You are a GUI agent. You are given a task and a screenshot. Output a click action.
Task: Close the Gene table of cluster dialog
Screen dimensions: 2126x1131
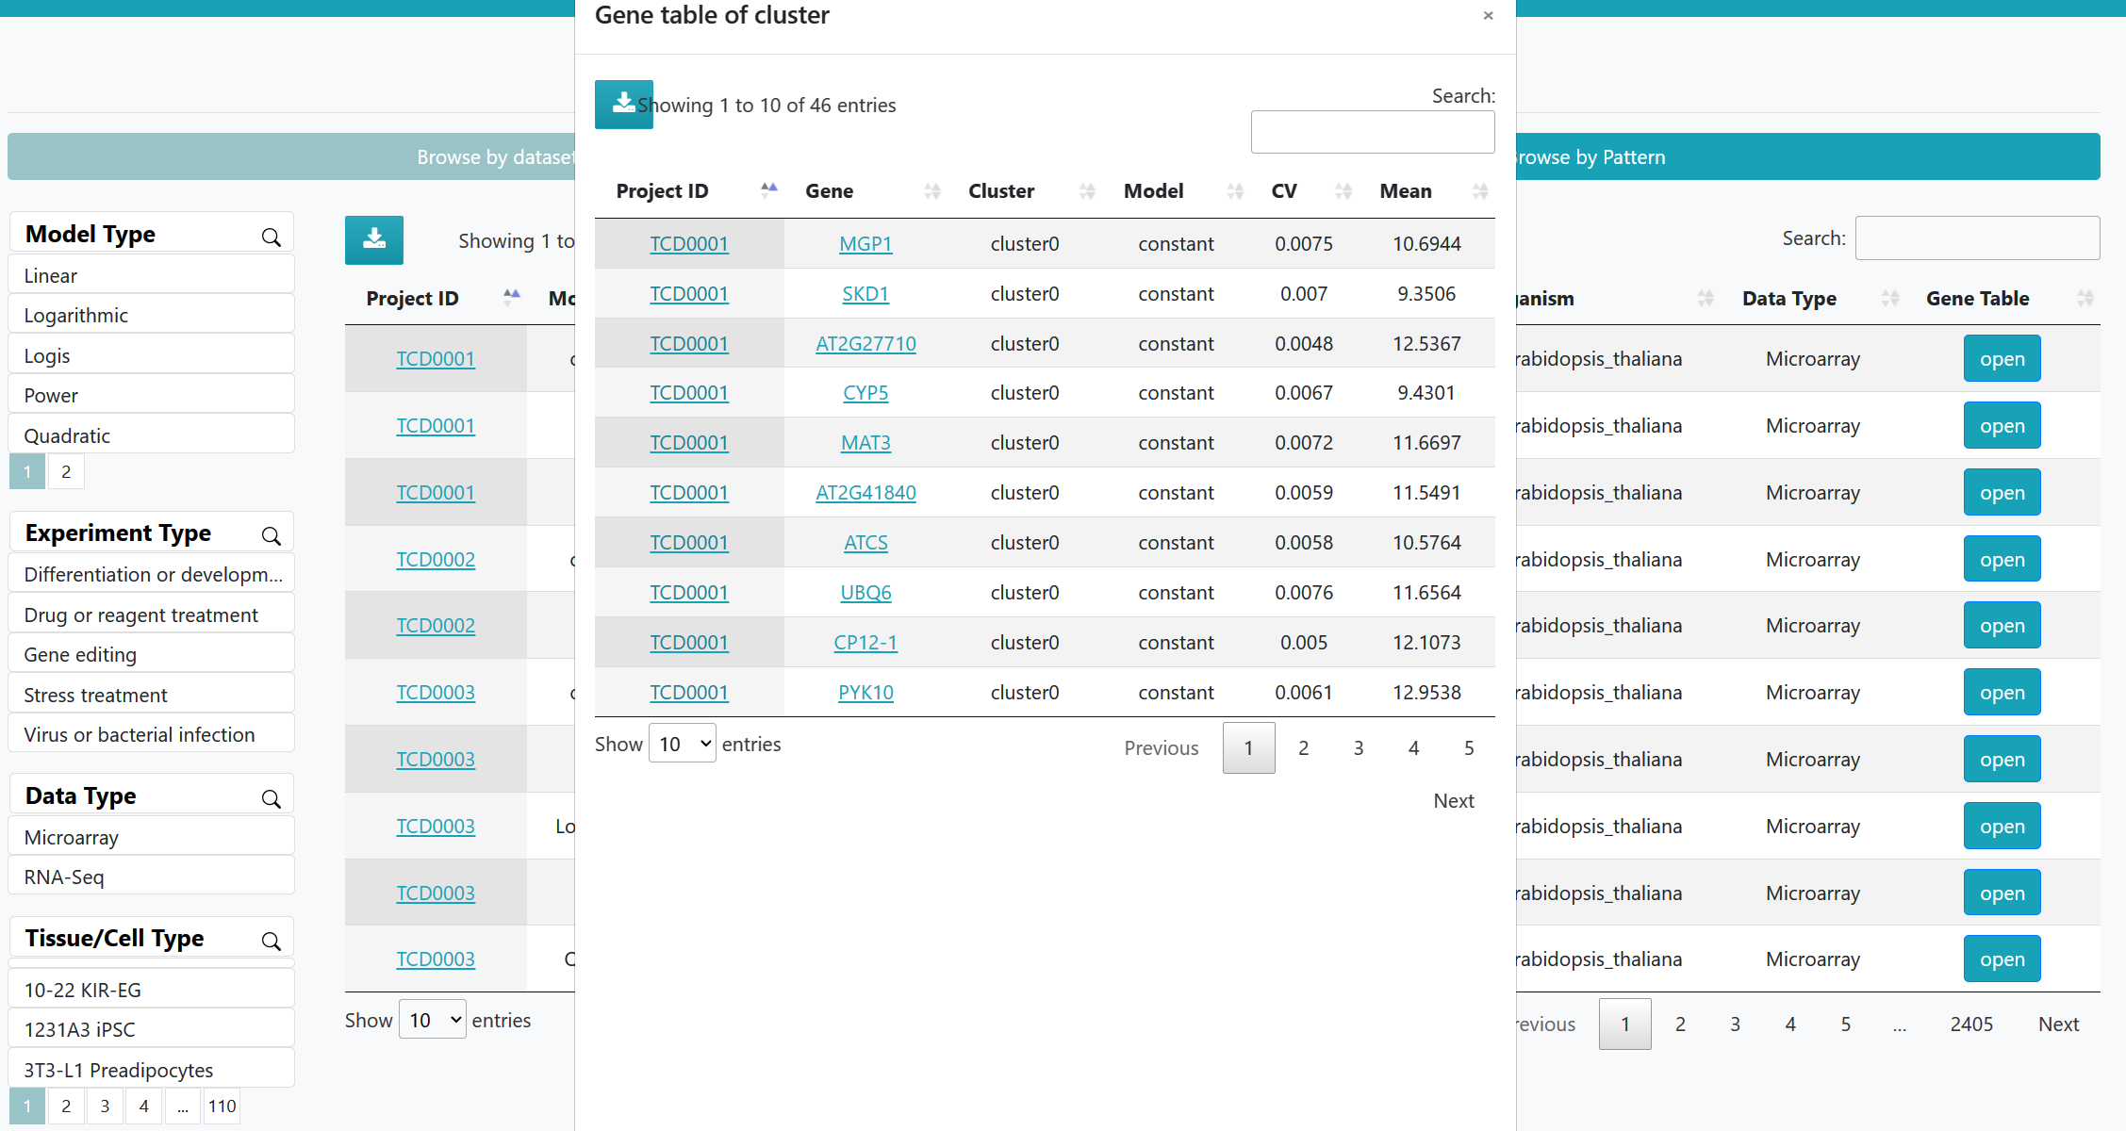point(1488,16)
